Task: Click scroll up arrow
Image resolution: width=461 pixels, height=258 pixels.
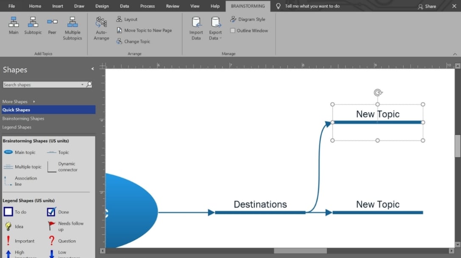Action: point(458,66)
